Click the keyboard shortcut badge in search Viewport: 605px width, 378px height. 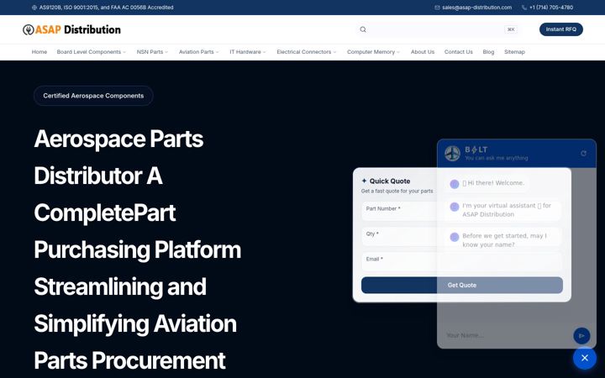click(511, 29)
